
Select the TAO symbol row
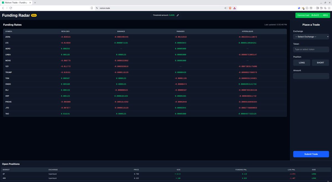click(145, 114)
